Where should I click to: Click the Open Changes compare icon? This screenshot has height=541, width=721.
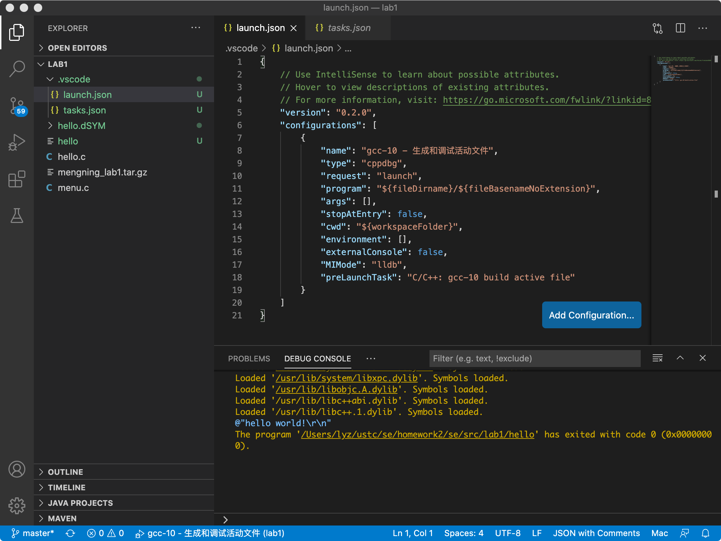point(657,28)
